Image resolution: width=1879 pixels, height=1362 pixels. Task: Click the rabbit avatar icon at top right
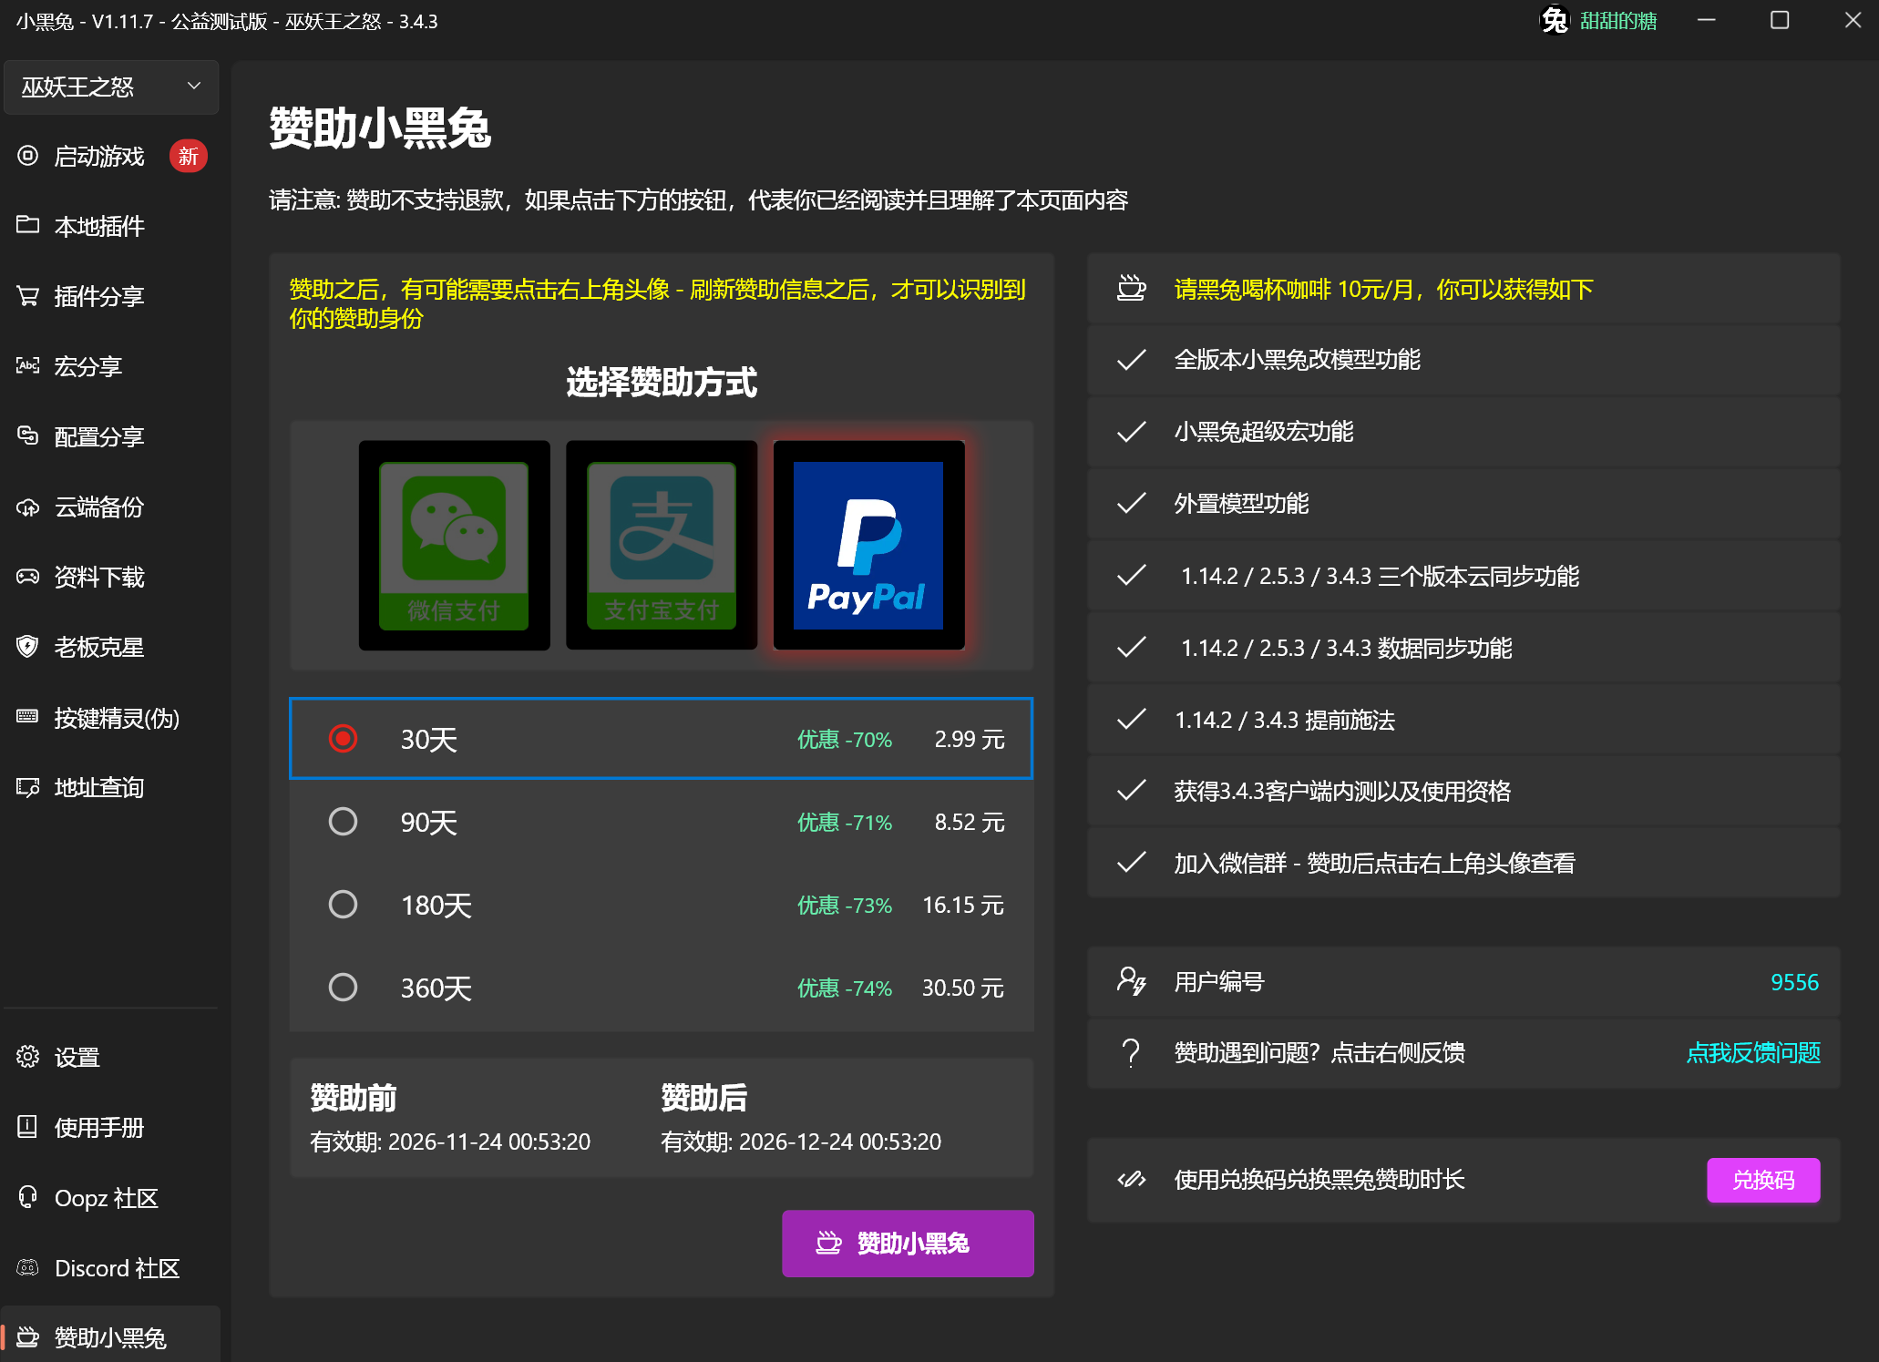(1555, 20)
